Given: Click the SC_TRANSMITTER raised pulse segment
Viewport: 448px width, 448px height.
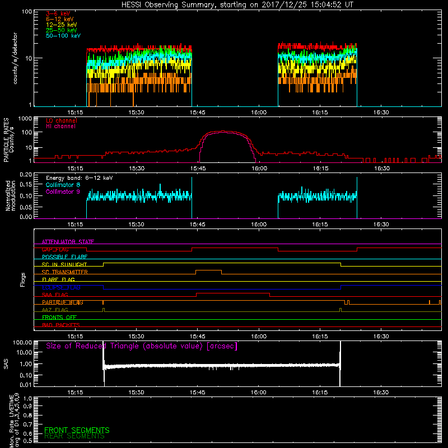Looking at the screenshot, I should click(x=208, y=270).
